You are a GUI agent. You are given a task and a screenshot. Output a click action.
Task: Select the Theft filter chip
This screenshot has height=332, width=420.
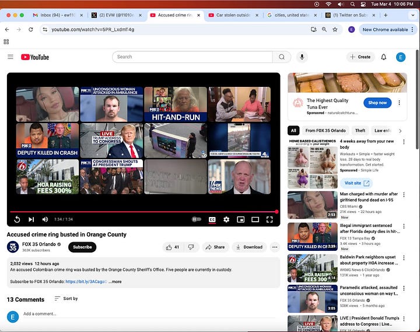pyautogui.click(x=360, y=131)
